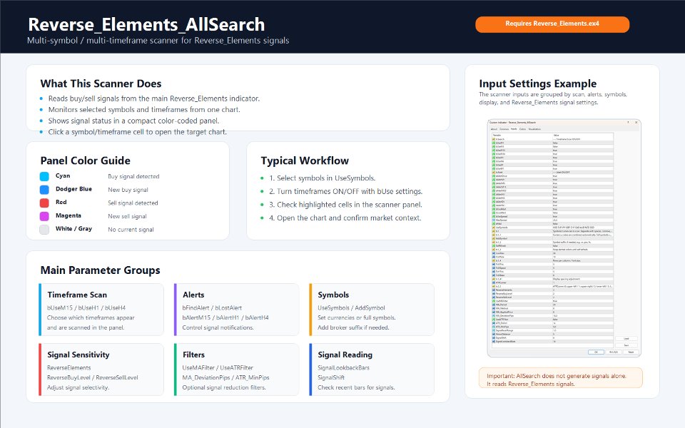Click the Magenta color swatch
Viewport: 685px width, 428px height.
pos(44,216)
